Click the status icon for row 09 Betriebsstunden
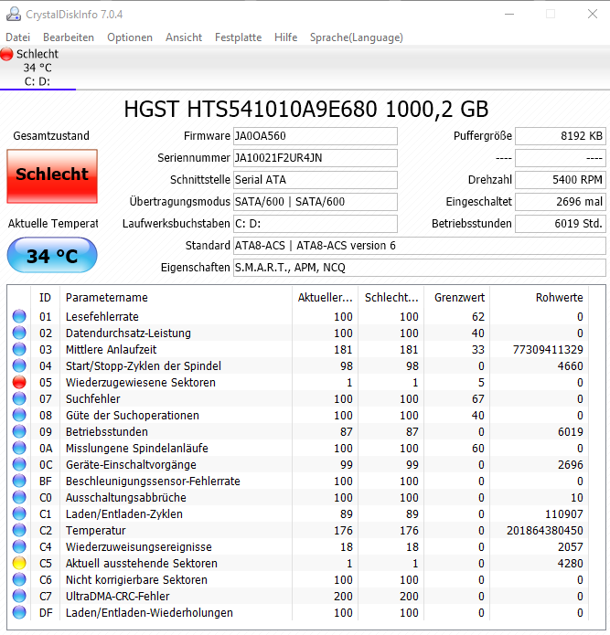 19,431
